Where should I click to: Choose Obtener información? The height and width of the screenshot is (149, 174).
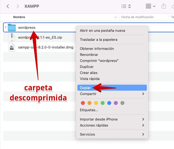pos(112,49)
